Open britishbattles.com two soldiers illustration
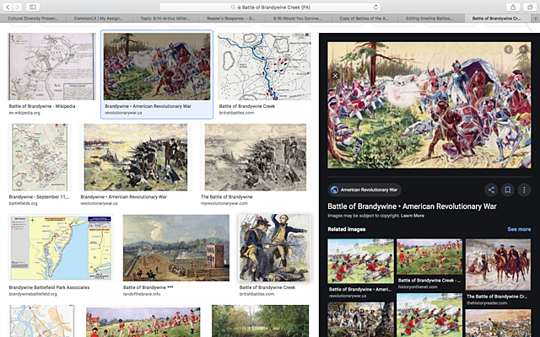540x337 pixels. click(275, 248)
